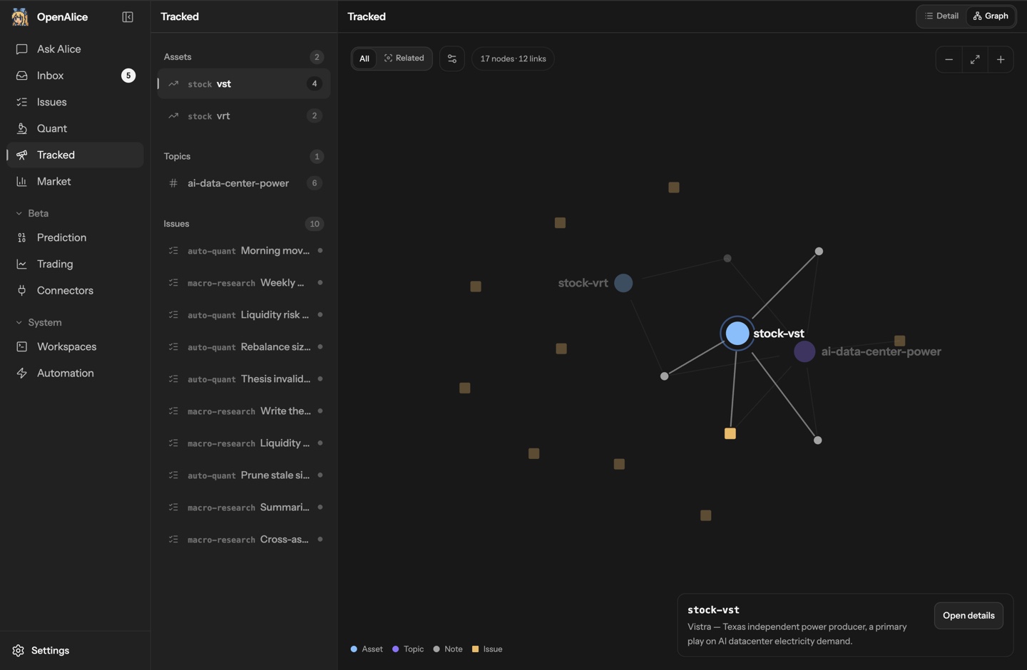The width and height of the screenshot is (1027, 670).
Task: Select stock vrt asset
Action: [x=244, y=115]
